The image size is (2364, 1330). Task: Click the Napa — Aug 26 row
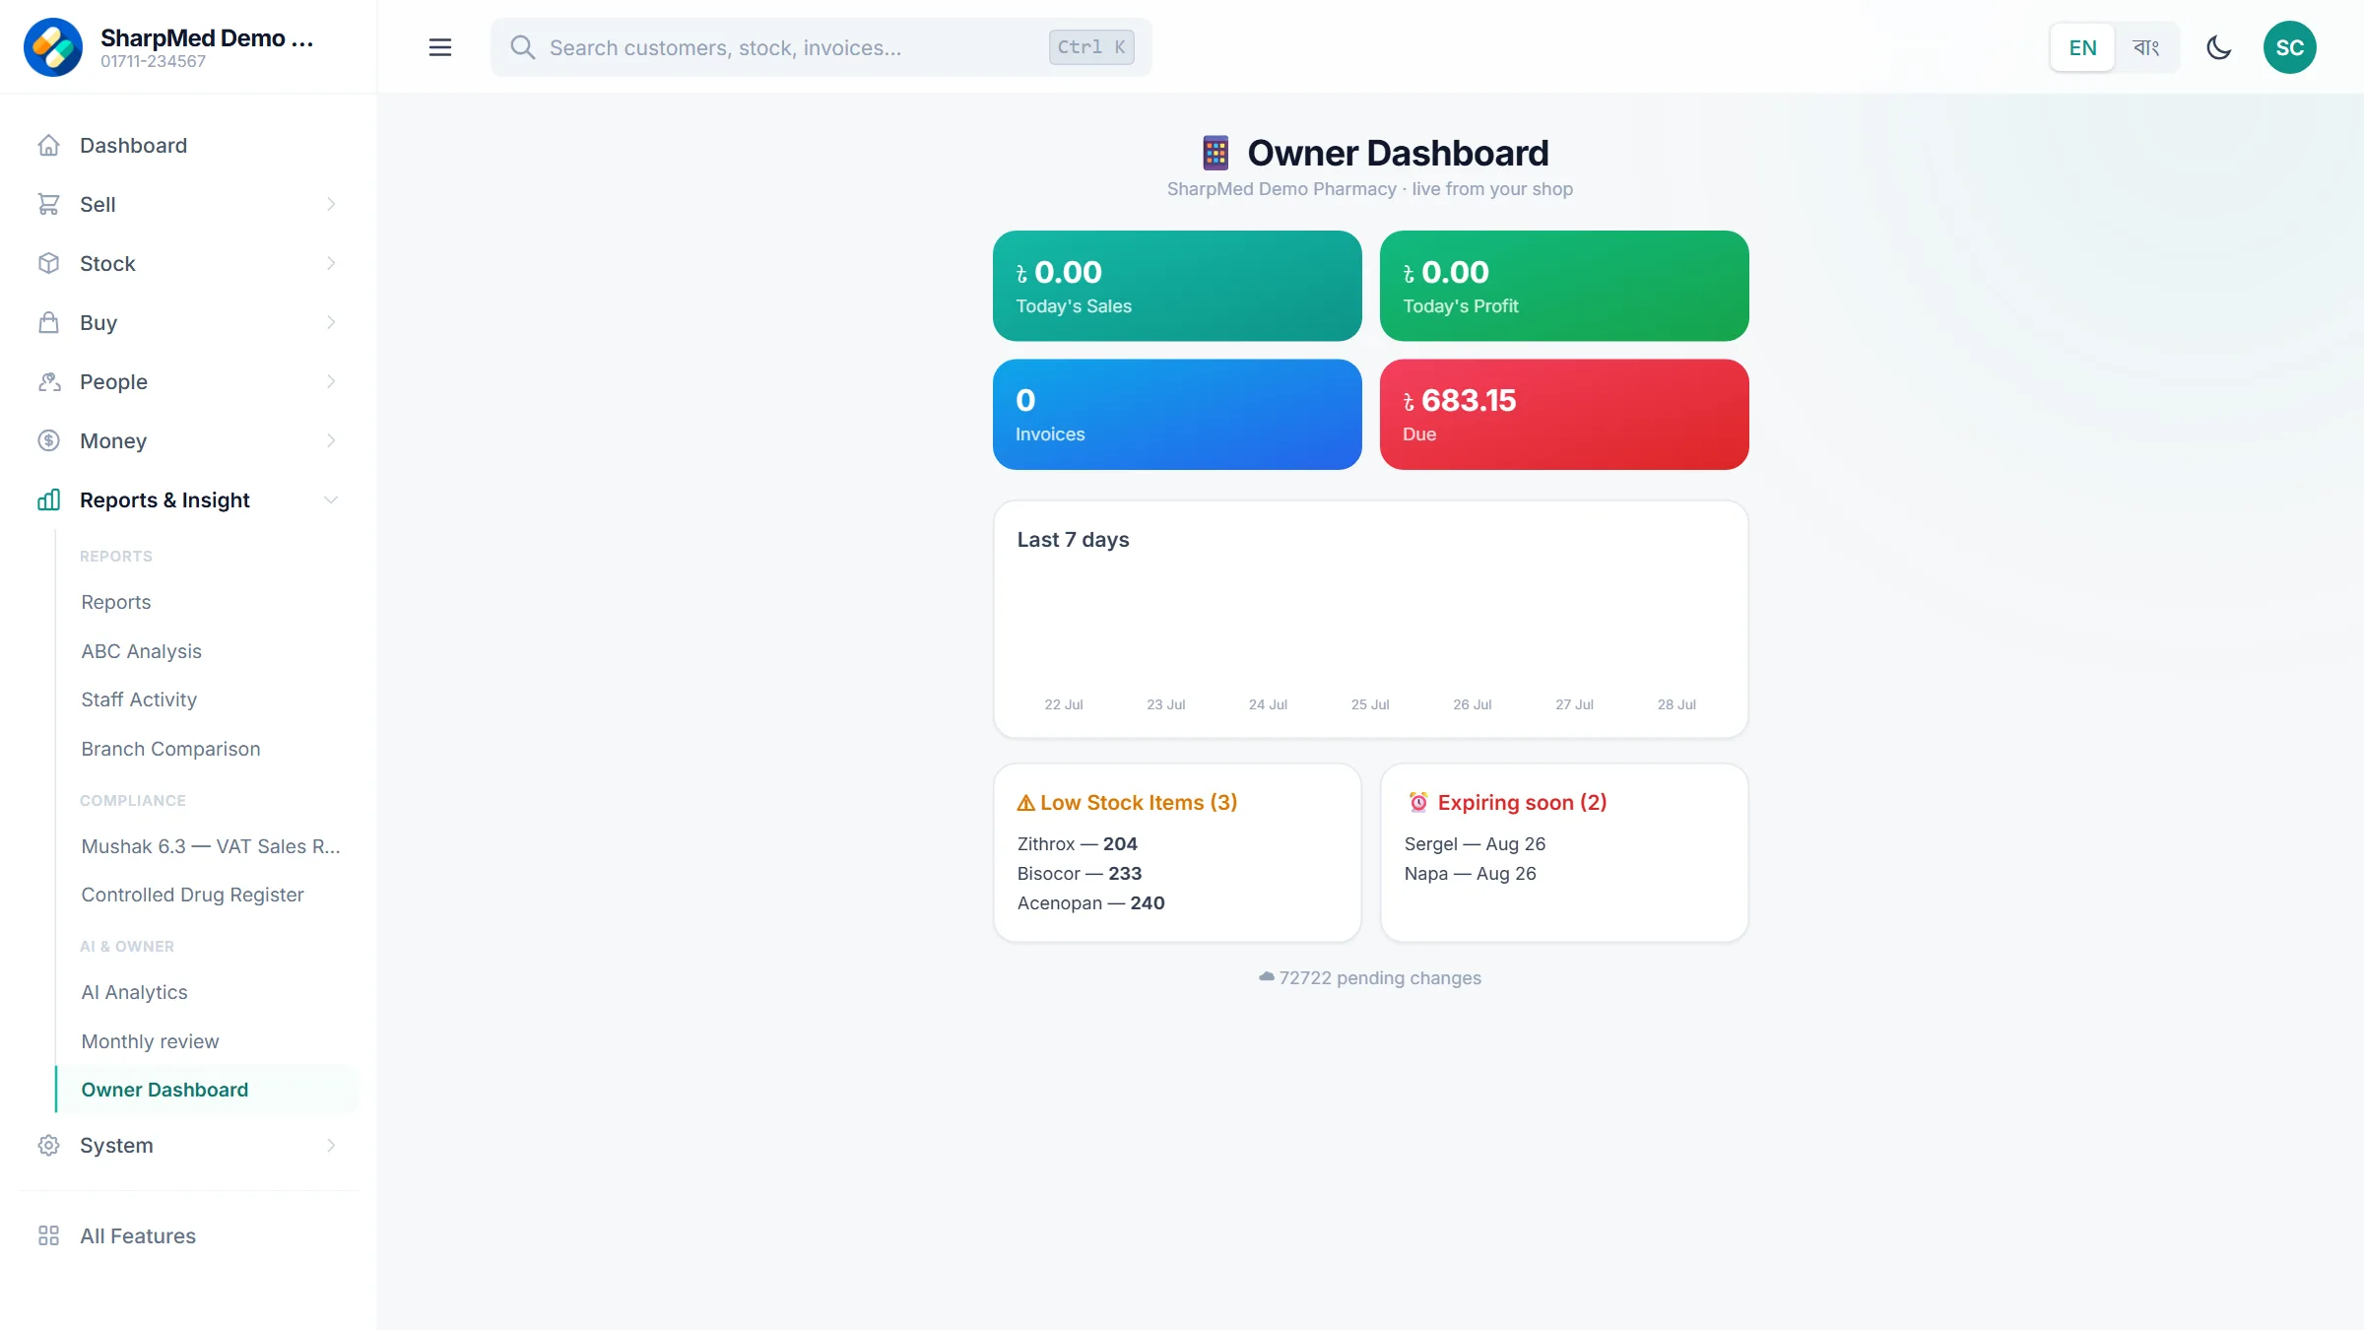1471,874
